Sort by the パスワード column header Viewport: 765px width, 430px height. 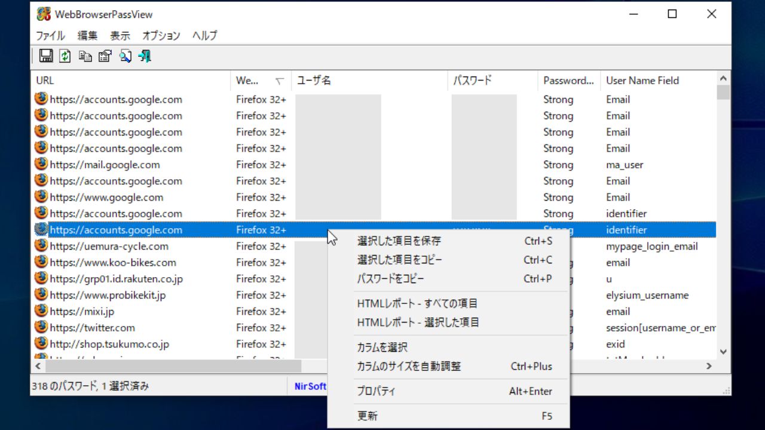coord(493,81)
